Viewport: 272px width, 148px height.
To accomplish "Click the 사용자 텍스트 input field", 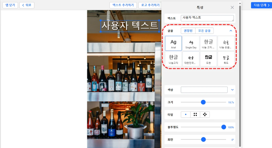I will point(207,18).
